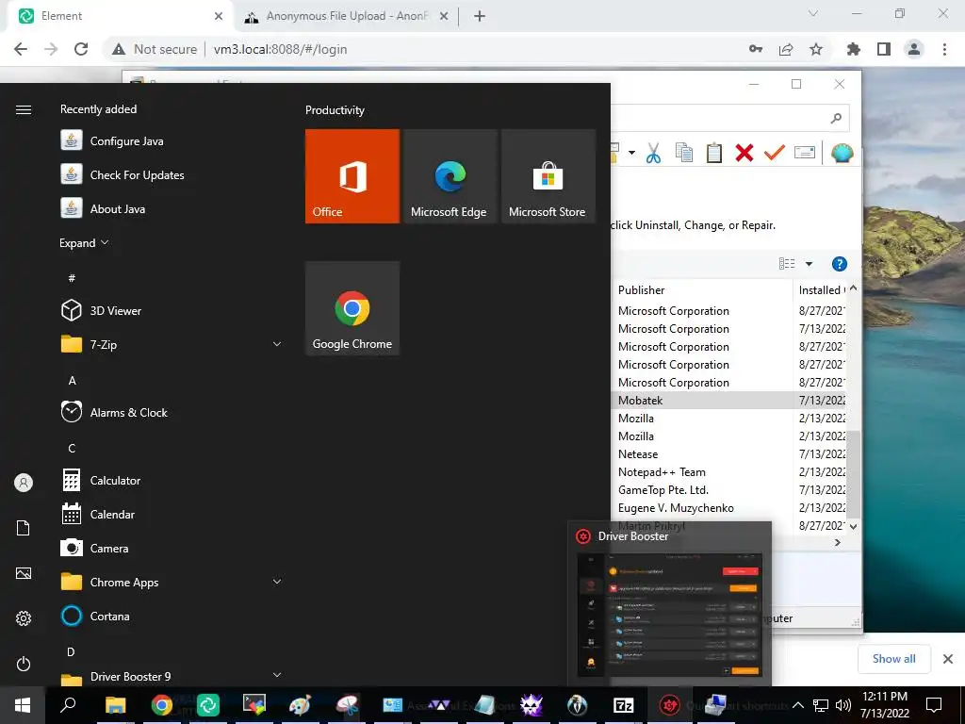Select the Mobatek publisher row
Screen dimensions: 965x724
pyautogui.click(x=728, y=400)
